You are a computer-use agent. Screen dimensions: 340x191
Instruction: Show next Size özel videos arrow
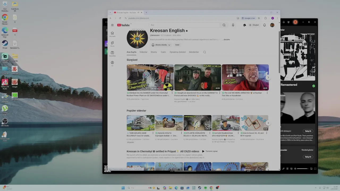[268, 77]
